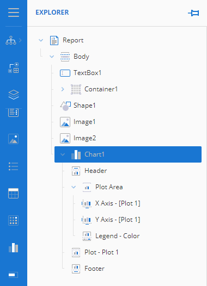Click the Chart1 bar chart icon
This screenshot has width=207, height=286.
76,154
